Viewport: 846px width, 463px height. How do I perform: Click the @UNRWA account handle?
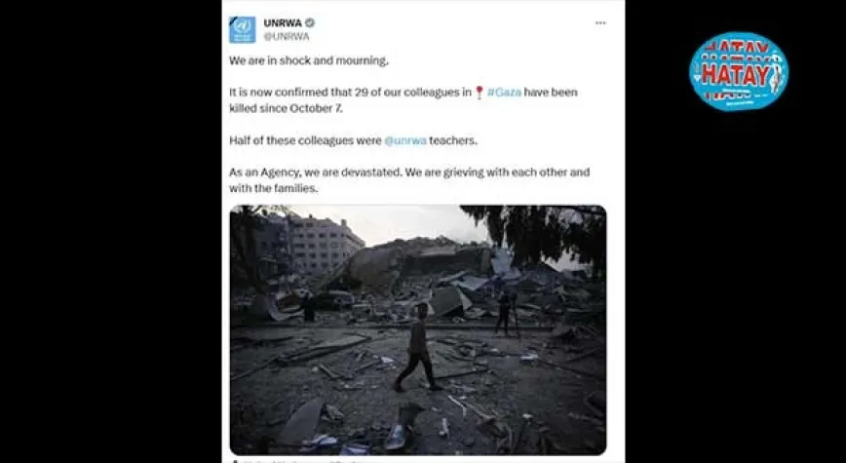coord(287,36)
